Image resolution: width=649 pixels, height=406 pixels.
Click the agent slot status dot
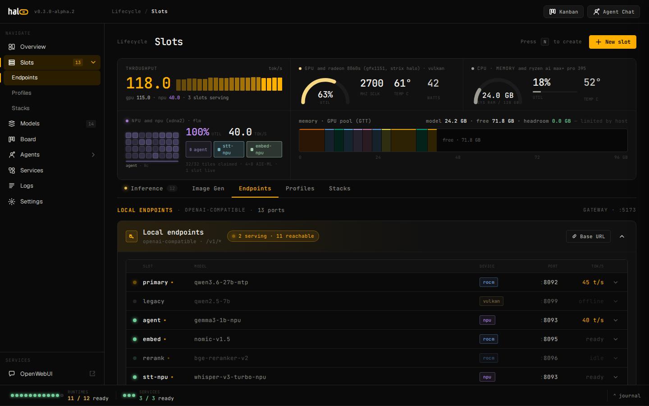135,320
